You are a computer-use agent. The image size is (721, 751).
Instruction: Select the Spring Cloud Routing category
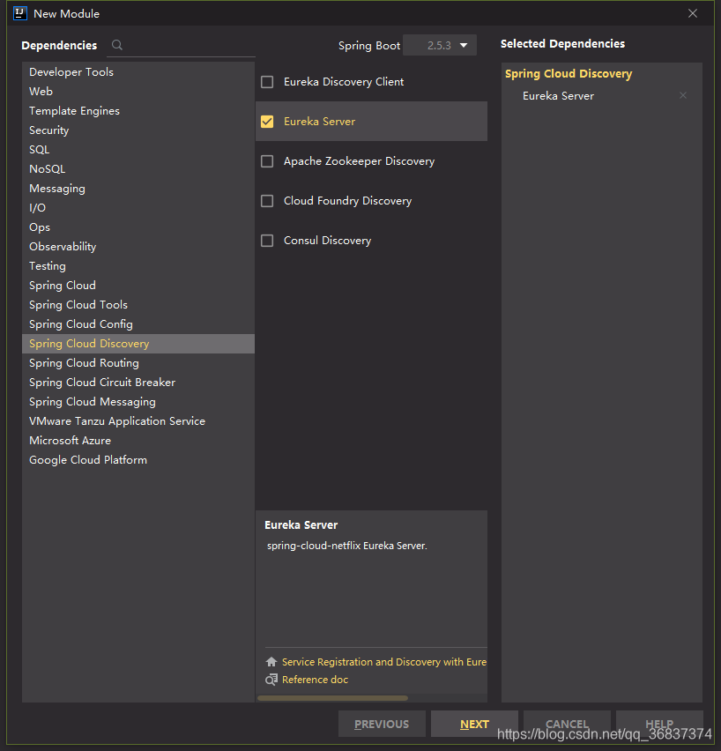pos(138,362)
